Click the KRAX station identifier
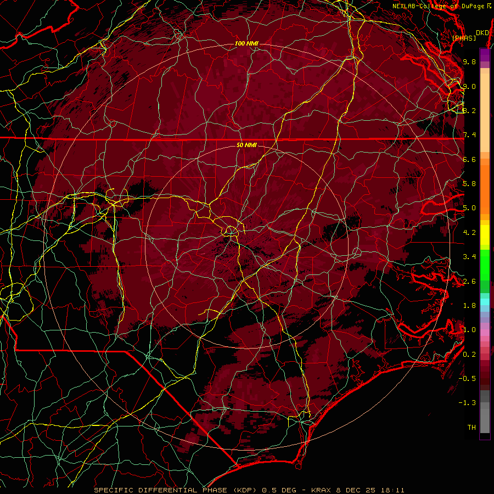The image size is (494, 494). [321, 490]
